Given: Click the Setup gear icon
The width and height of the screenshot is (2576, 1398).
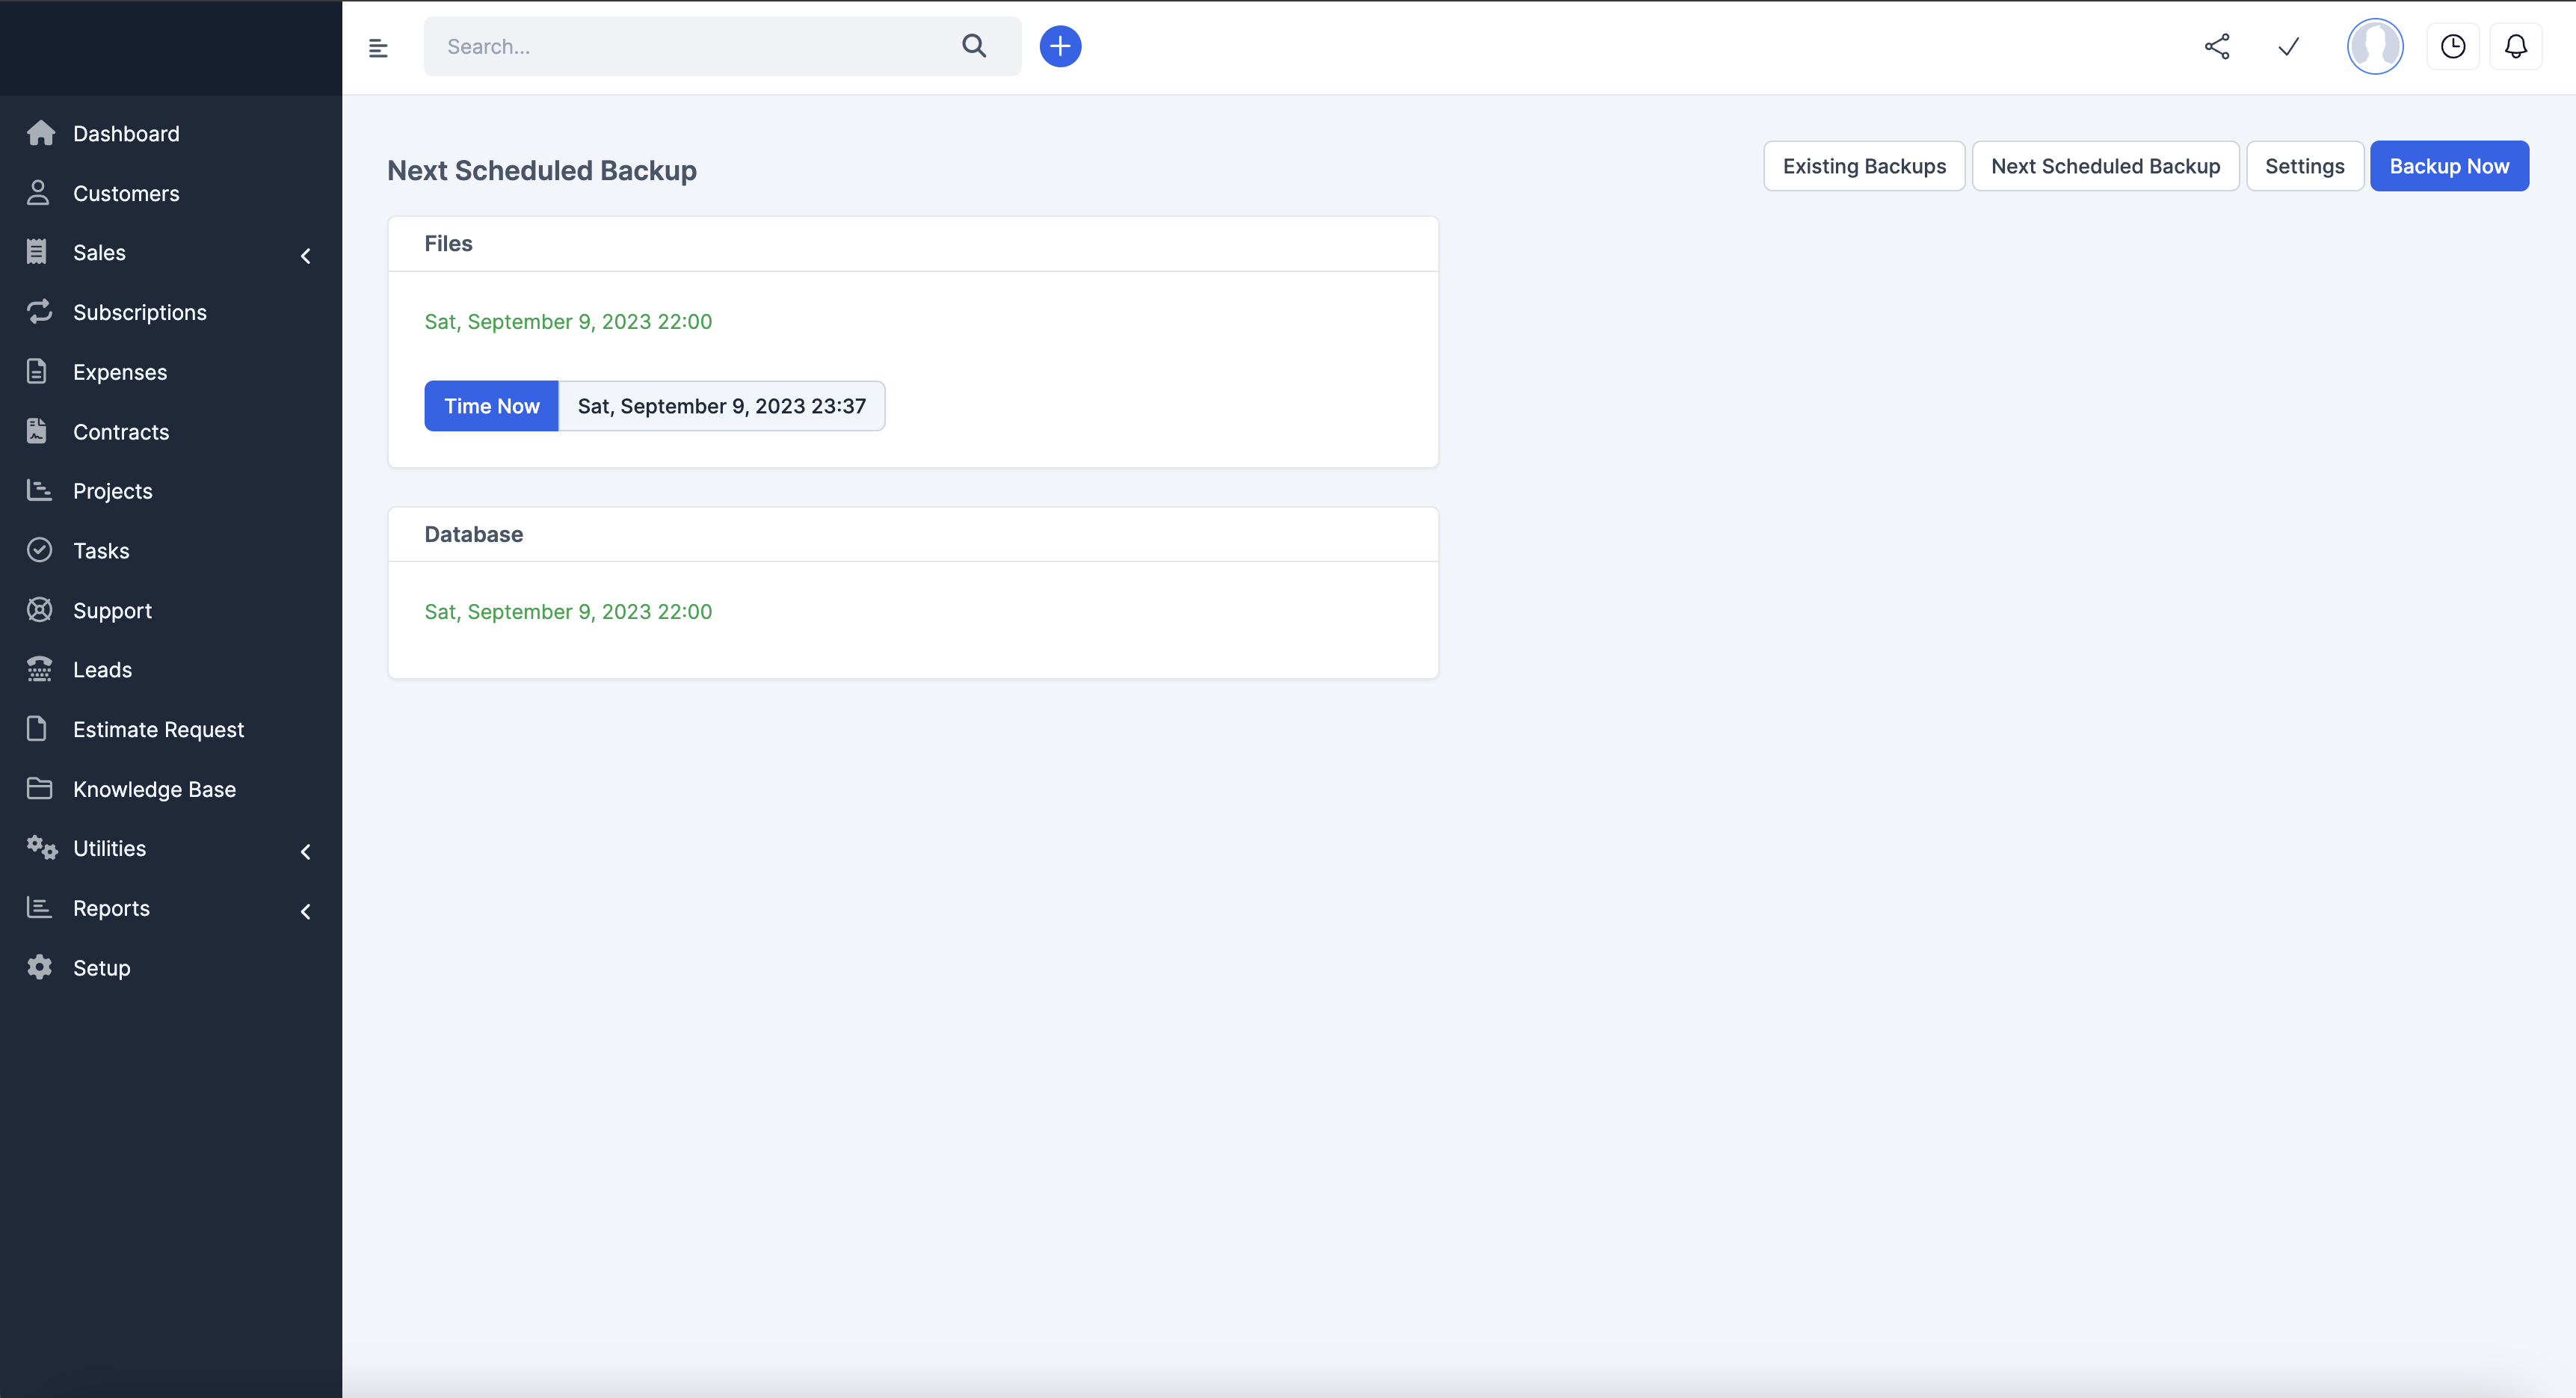Looking at the screenshot, I should point(39,967).
